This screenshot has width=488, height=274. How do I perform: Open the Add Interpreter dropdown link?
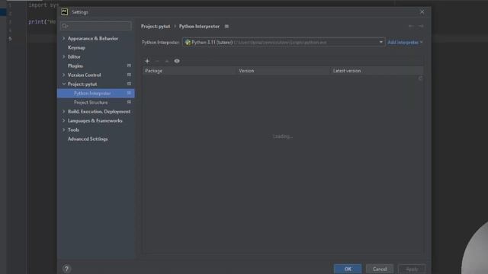tap(405, 43)
